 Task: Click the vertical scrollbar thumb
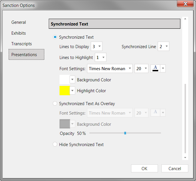click(x=185, y=119)
